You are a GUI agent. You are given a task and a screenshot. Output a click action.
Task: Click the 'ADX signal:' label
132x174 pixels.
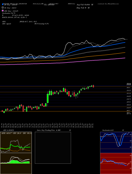click(x=7, y=24)
